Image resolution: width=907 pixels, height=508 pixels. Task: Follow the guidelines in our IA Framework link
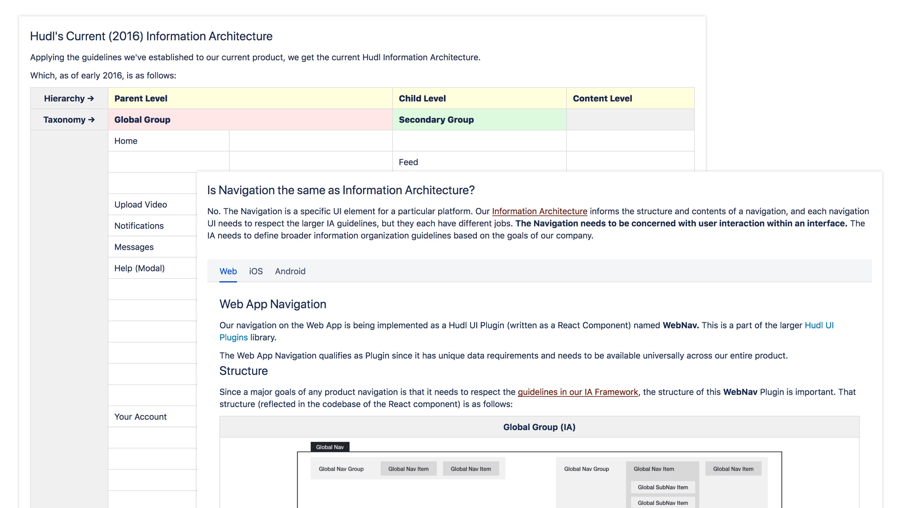pyautogui.click(x=578, y=392)
